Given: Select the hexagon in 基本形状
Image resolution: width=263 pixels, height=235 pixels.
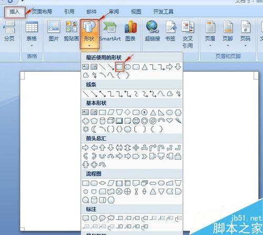Looking at the screenshot, I should click(178, 112).
